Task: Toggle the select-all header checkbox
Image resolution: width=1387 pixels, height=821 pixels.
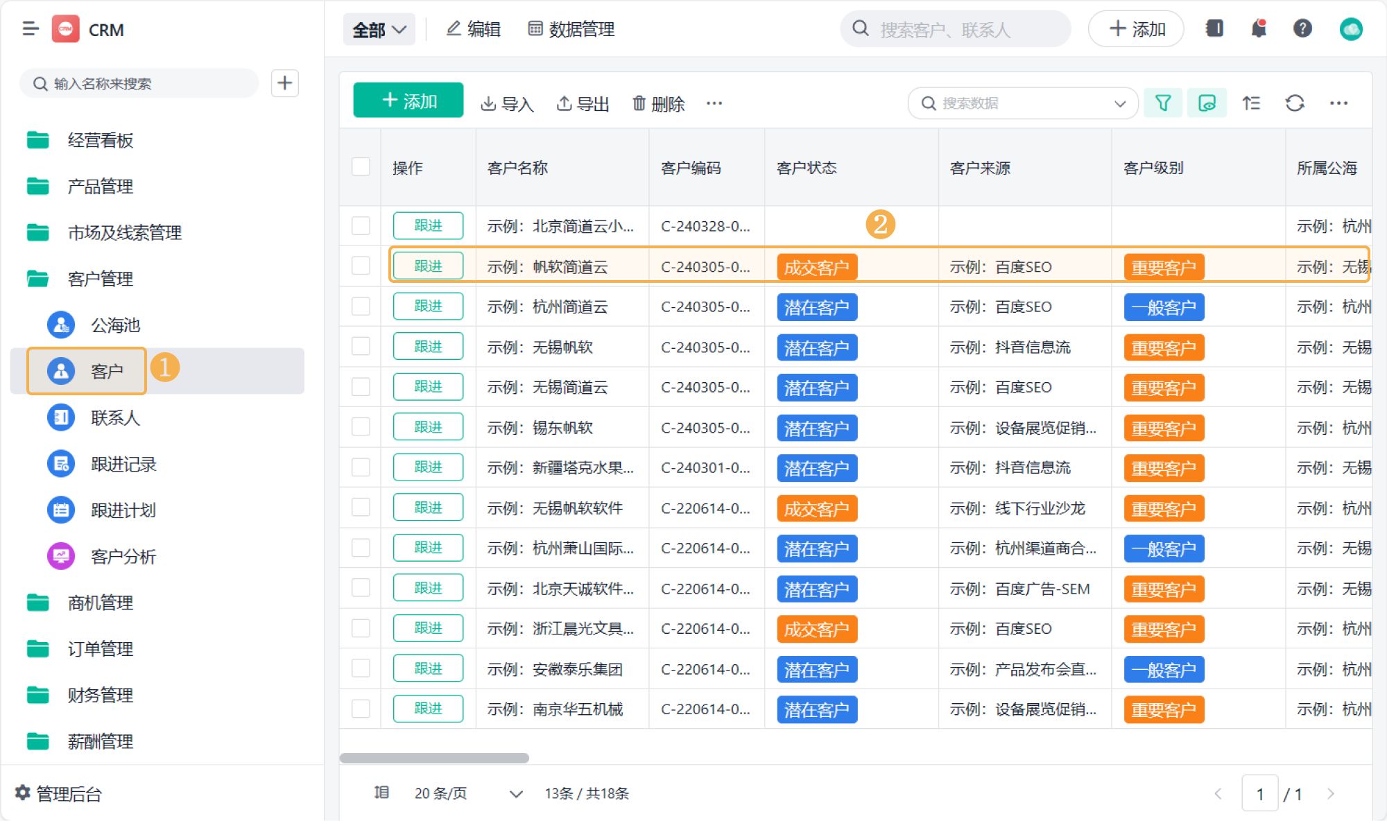Action: (x=361, y=167)
